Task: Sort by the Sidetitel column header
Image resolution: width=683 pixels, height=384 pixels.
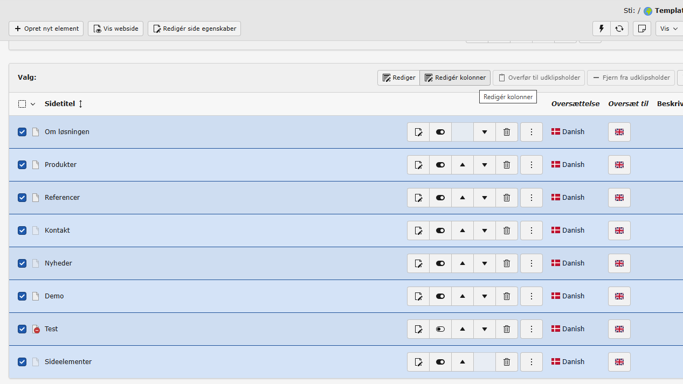Action: pyautogui.click(x=60, y=104)
